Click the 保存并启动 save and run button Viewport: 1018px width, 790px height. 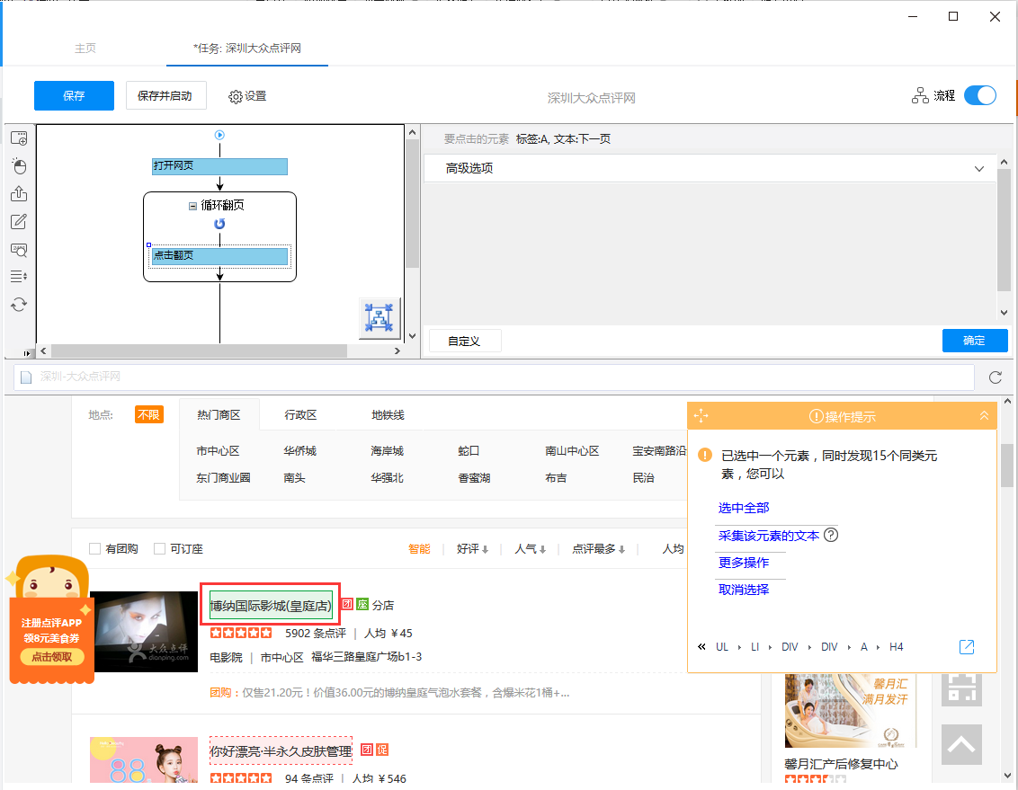click(x=165, y=95)
